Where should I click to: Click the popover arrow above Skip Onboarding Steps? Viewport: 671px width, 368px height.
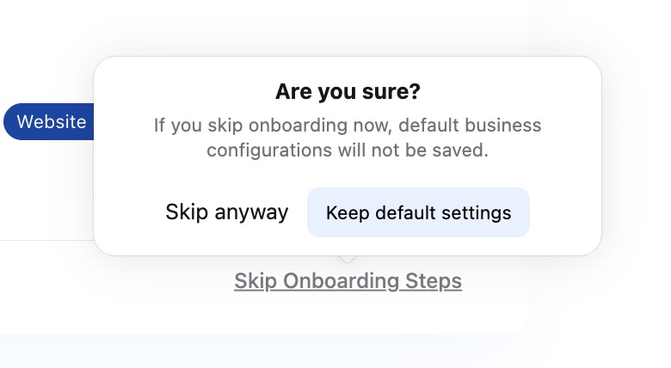[x=347, y=260]
